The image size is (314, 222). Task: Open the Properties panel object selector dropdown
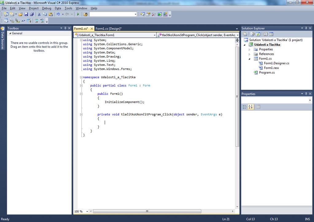310,100
